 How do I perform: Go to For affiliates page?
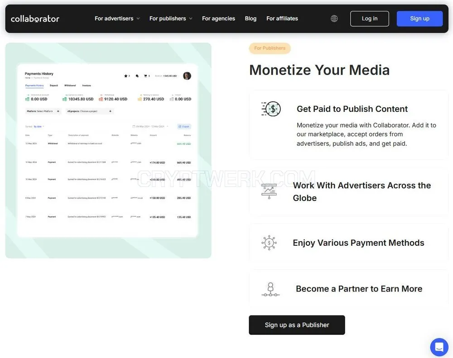(x=282, y=19)
